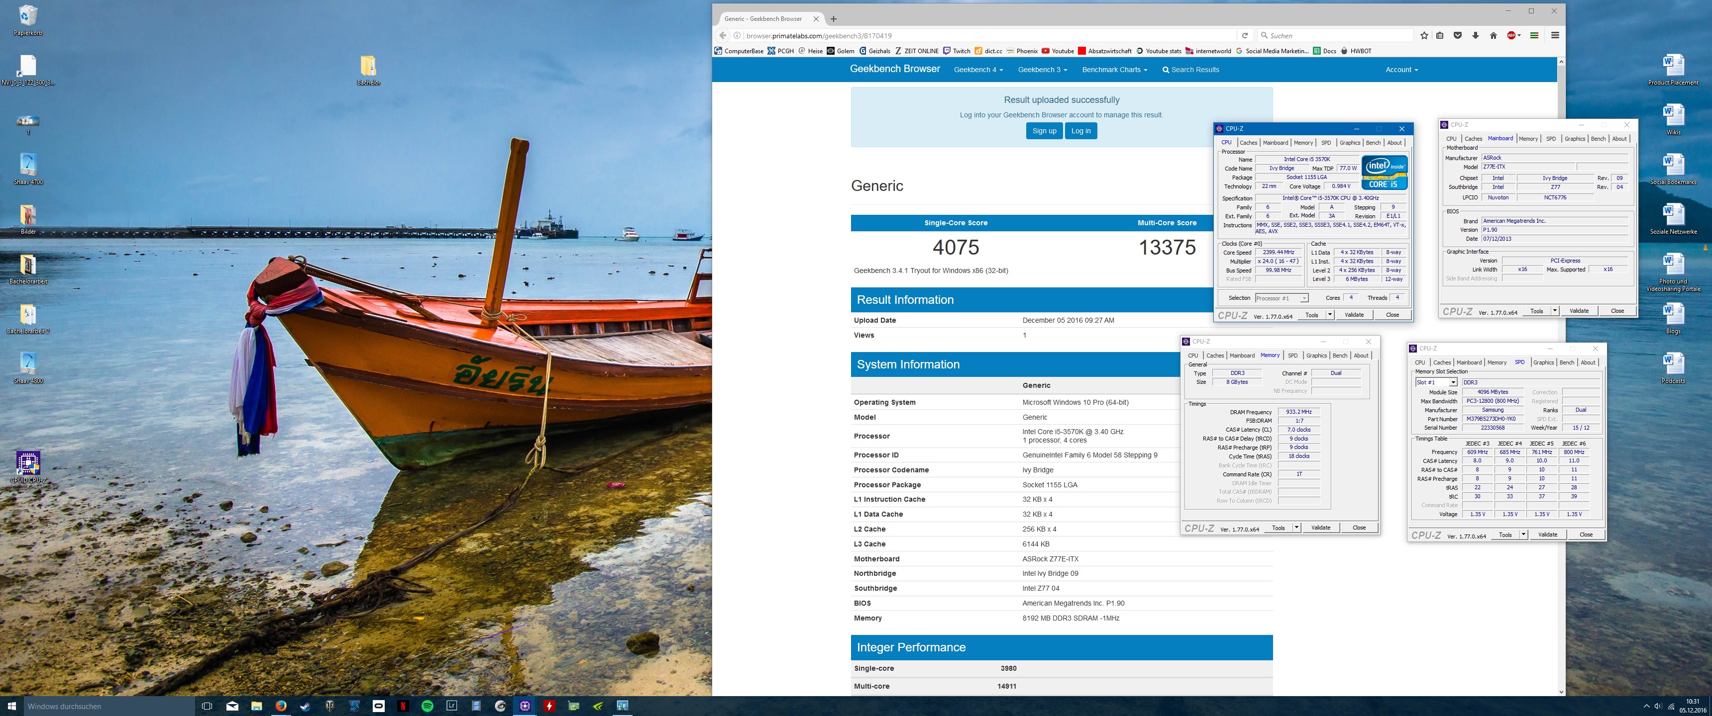Open Graphics tab in CPU-Z Mainboard window

[x=1575, y=139]
